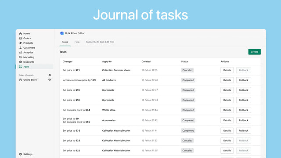
Task: Go to Marketing in sidebar
Action: (29, 57)
